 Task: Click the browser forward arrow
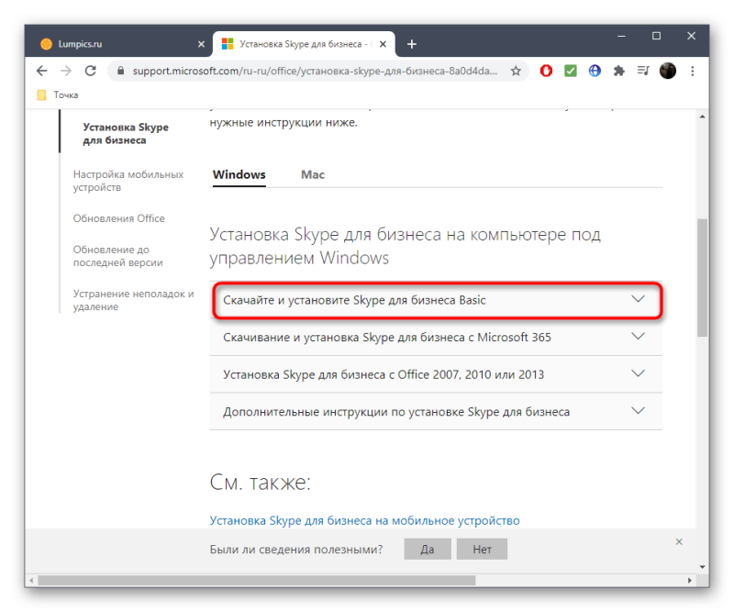pos(66,71)
